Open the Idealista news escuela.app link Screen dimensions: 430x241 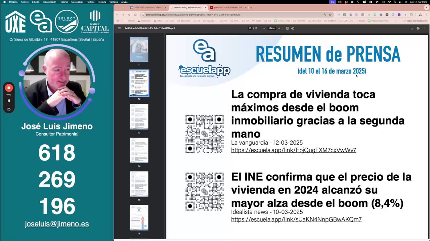coord(296,220)
